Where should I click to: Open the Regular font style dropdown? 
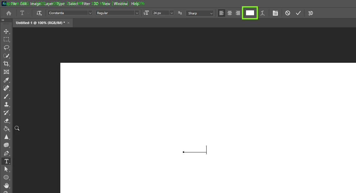tap(137, 13)
